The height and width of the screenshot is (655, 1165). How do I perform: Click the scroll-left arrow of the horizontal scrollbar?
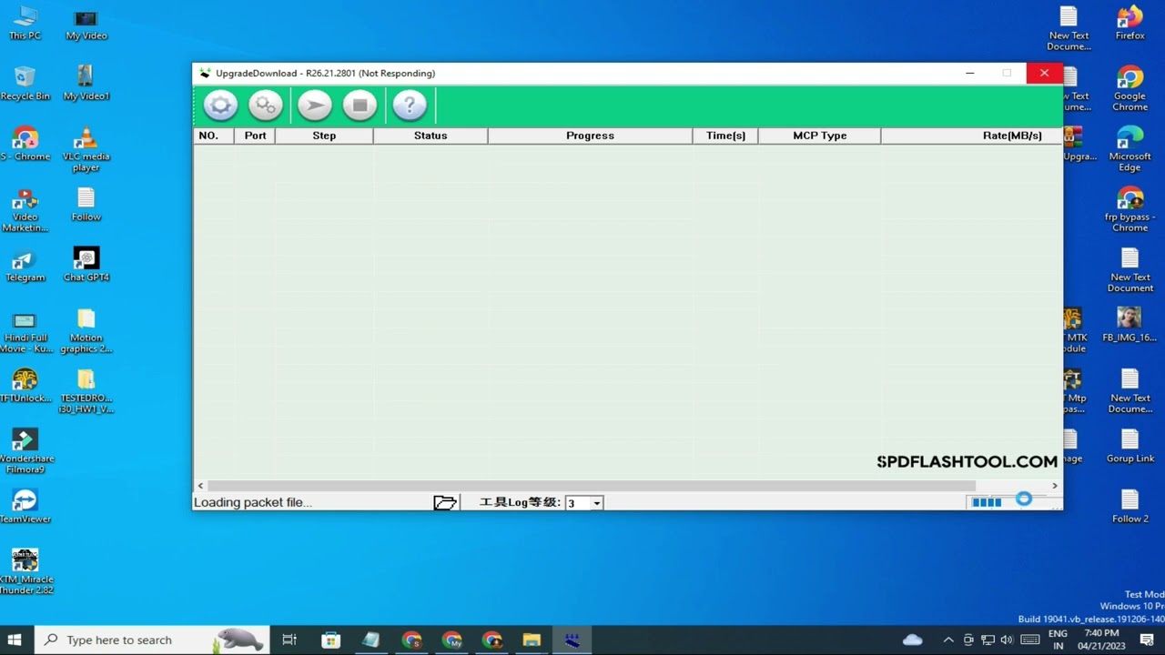point(200,486)
